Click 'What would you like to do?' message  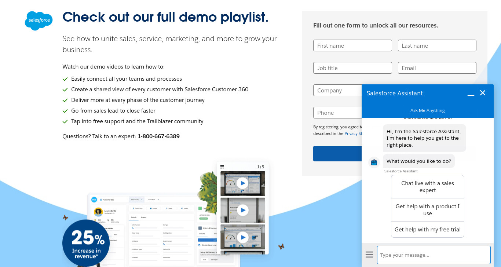[x=419, y=161]
